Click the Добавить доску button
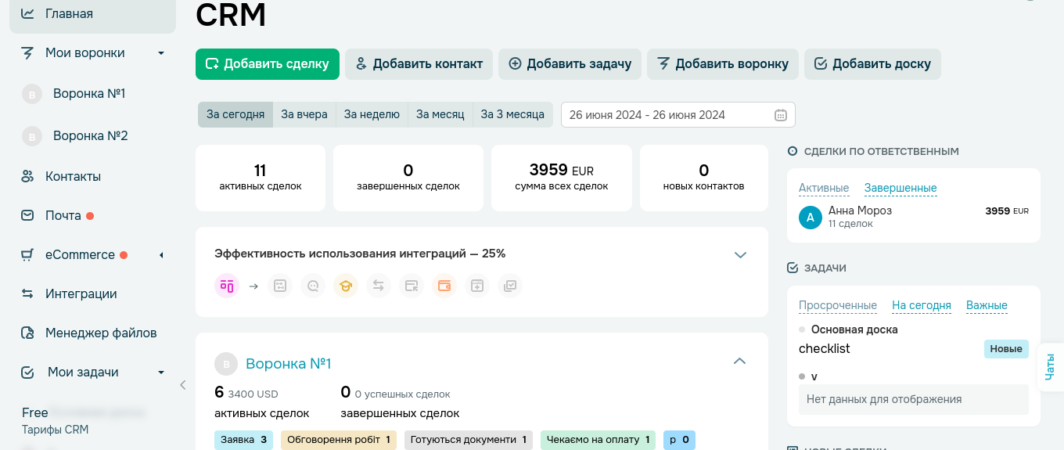 [x=872, y=64]
